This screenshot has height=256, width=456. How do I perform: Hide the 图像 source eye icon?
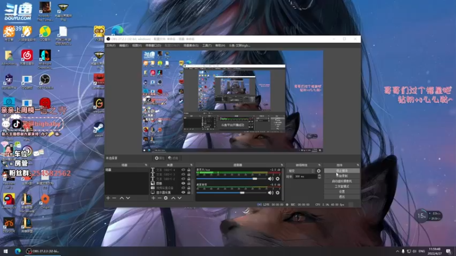coord(183,183)
